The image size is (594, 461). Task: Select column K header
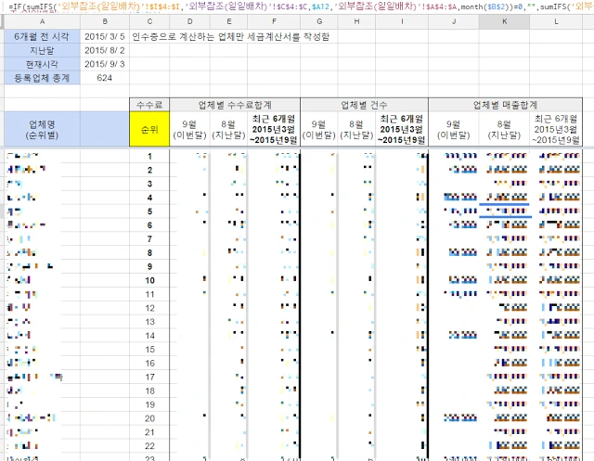504,21
